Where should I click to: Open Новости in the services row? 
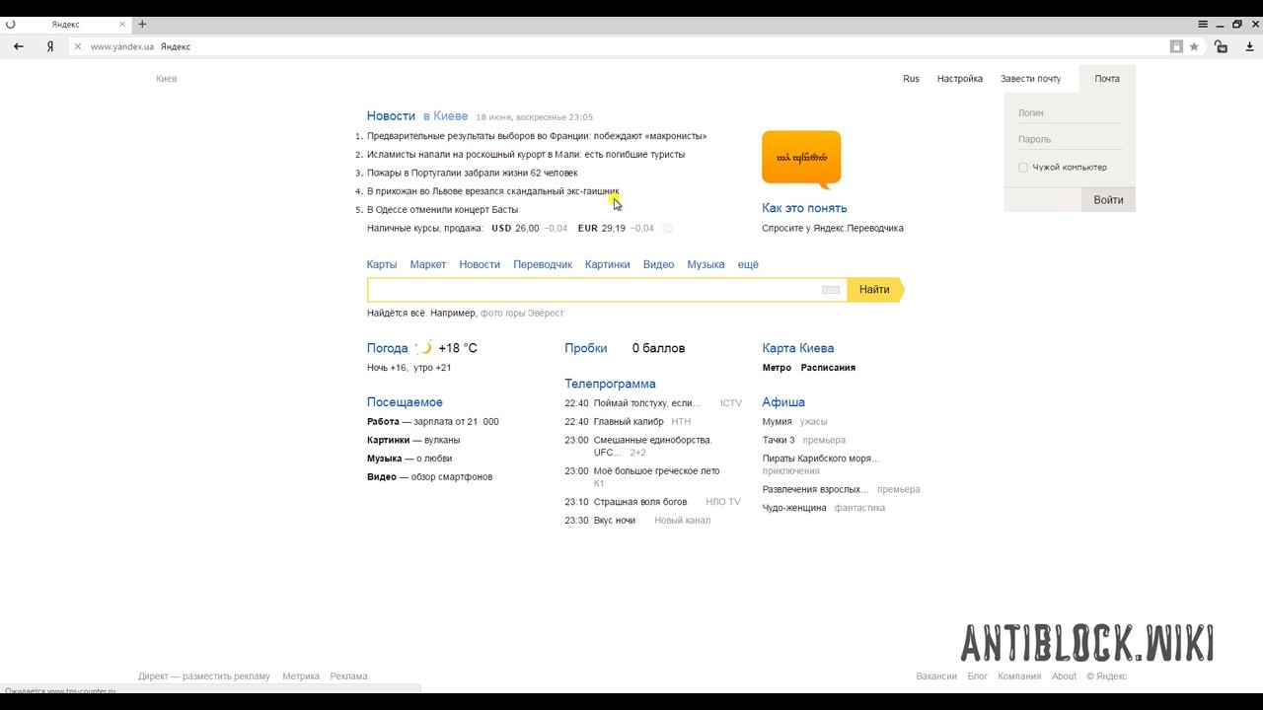[x=480, y=264]
